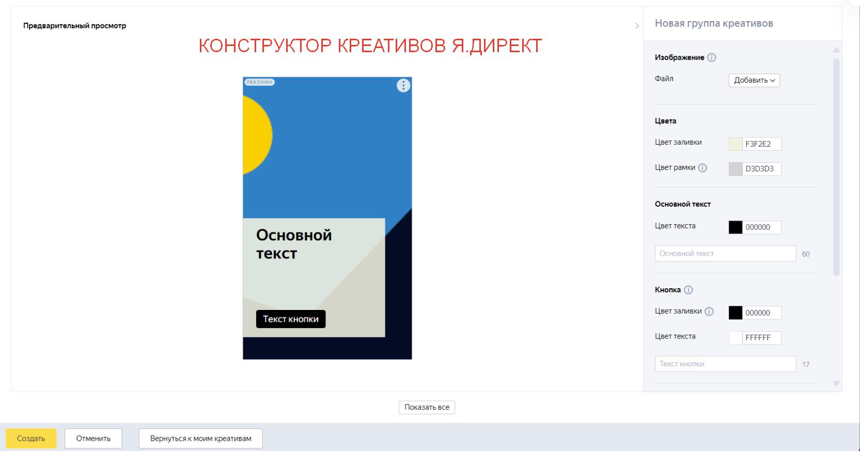Click the fill color swatch F3F2E2

click(x=736, y=144)
